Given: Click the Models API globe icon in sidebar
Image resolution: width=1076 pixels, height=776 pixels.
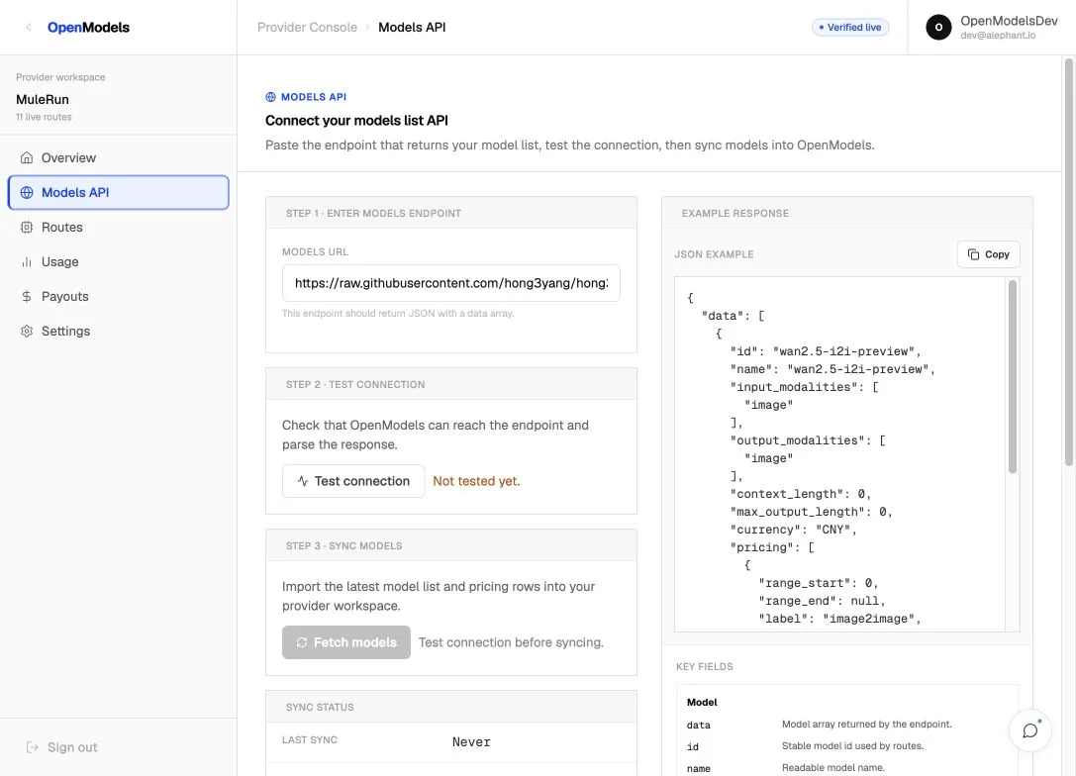Looking at the screenshot, I should [27, 193].
